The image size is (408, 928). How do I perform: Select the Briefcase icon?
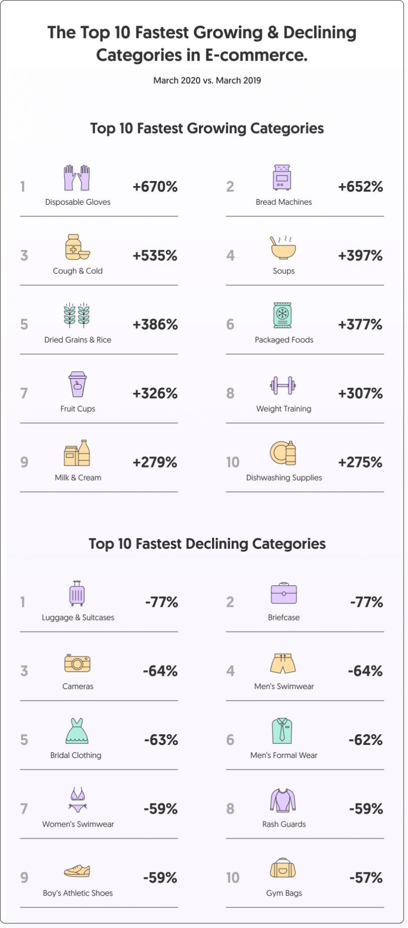pos(284,593)
